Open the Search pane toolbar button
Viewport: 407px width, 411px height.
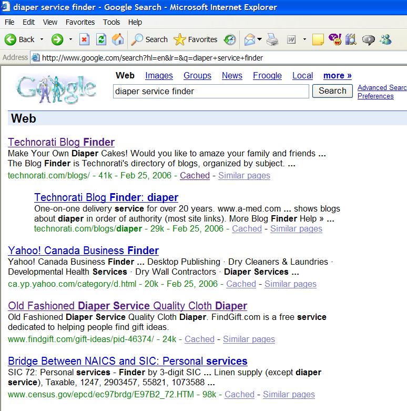(149, 39)
